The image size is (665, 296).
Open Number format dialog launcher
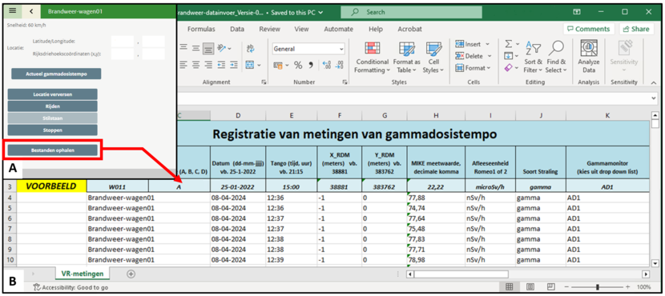pos(345,82)
